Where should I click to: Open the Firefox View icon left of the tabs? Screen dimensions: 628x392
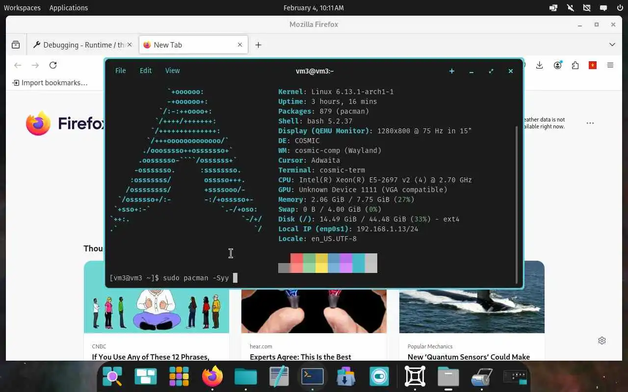[16, 45]
